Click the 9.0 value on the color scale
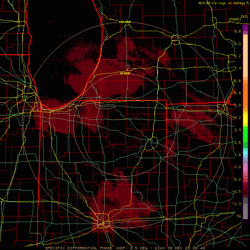The image size is (250, 250). 237,44
